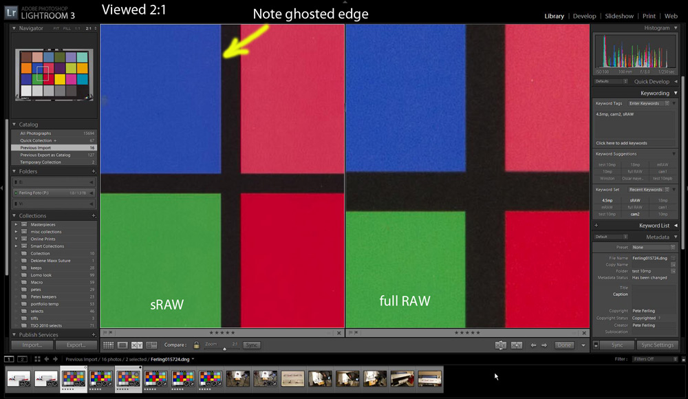Expand the Masterpieces collection set
This screenshot has height=399, width=688.
pyautogui.click(x=16, y=224)
